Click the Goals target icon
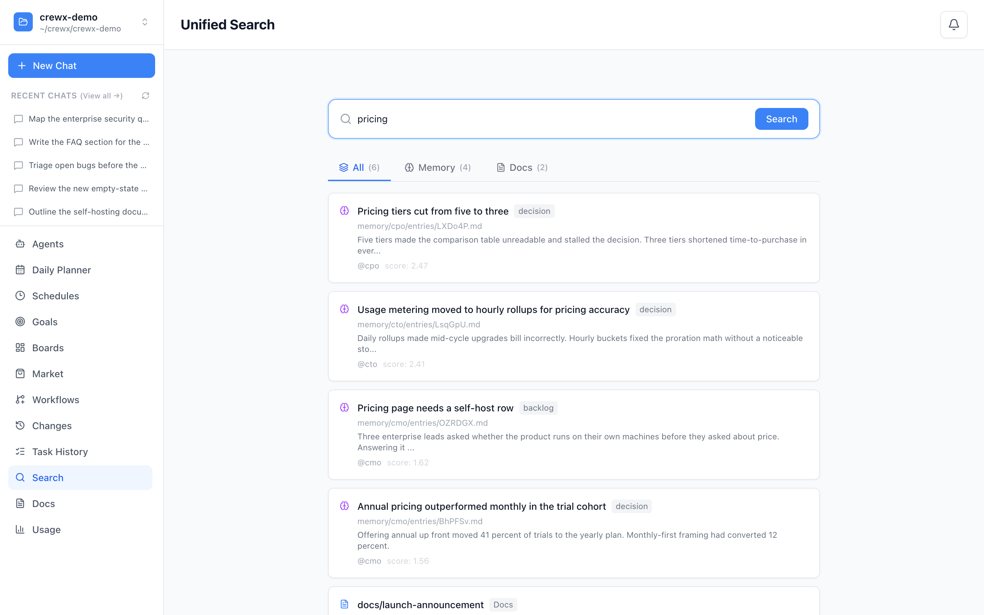The image size is (984, 615). tap(20, 322)
